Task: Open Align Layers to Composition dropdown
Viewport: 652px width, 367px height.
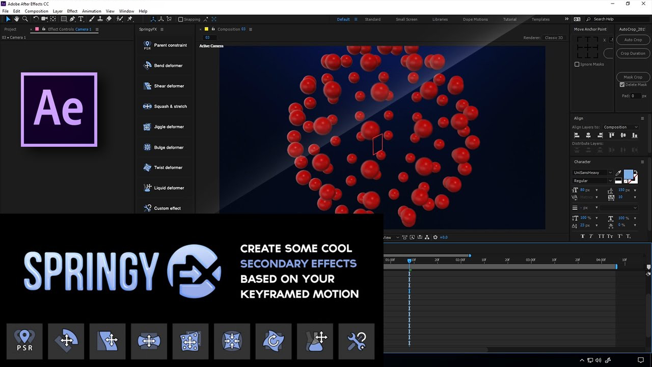Action: click(x=620, y=127)
